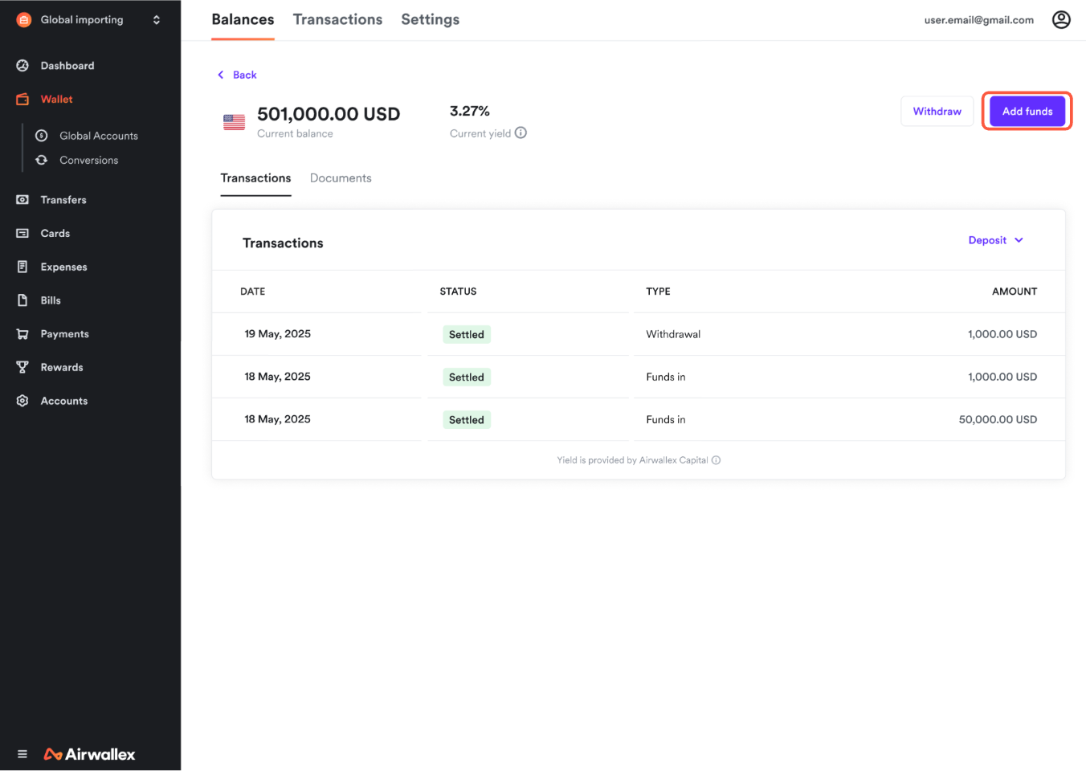Click the Withdraw button

point(937,112)
